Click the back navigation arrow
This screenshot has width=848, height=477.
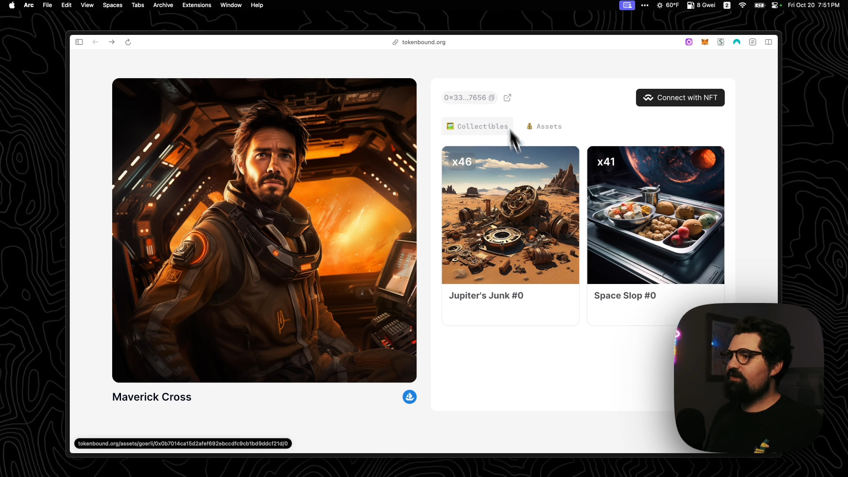coord(95,42)
